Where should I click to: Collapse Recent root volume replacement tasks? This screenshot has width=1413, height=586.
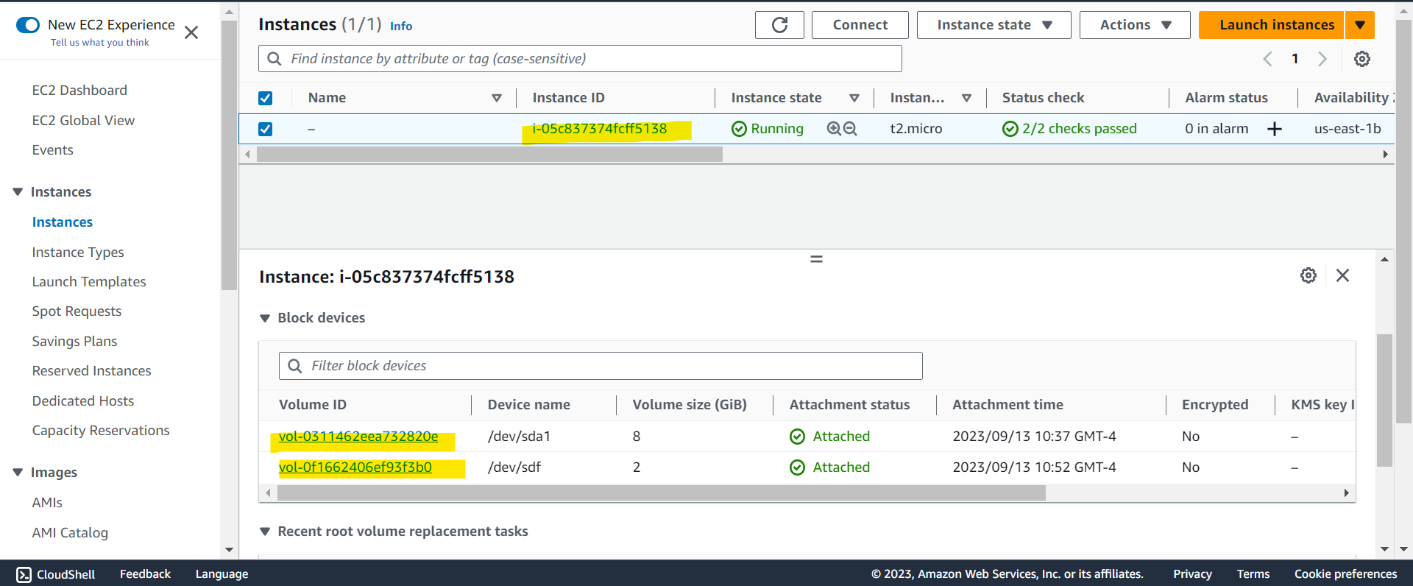(265, 532)
